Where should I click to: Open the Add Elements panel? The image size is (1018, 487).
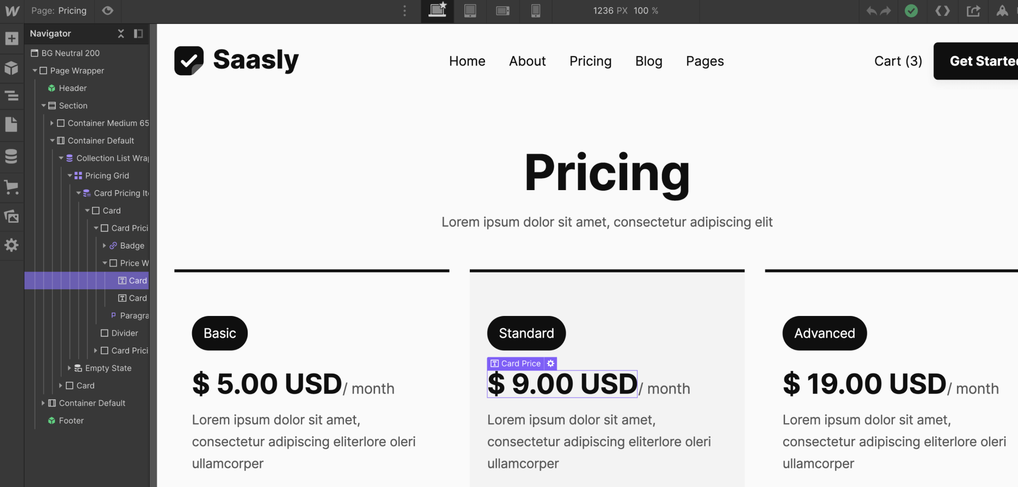pos(11,39)
